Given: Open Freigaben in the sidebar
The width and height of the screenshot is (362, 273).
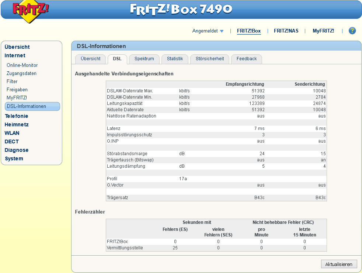Looking at the screenshot, I should [x=17, y=89].
